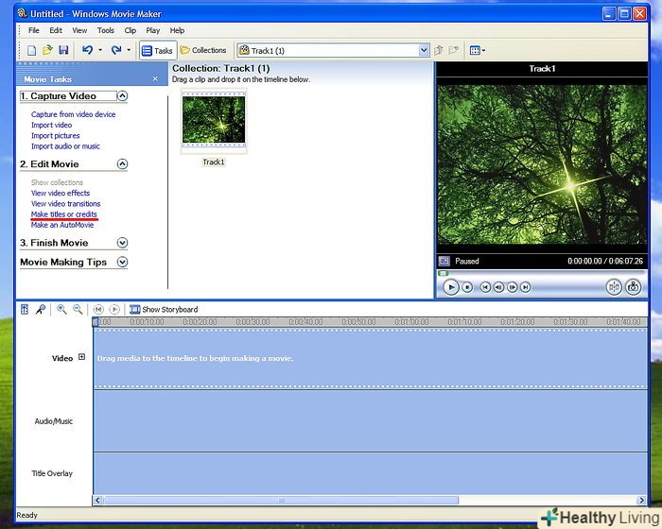Open the Narrate Timeline microphone tool
The height and width of the screenshot is (529, 662).
[x=40, y=309]
